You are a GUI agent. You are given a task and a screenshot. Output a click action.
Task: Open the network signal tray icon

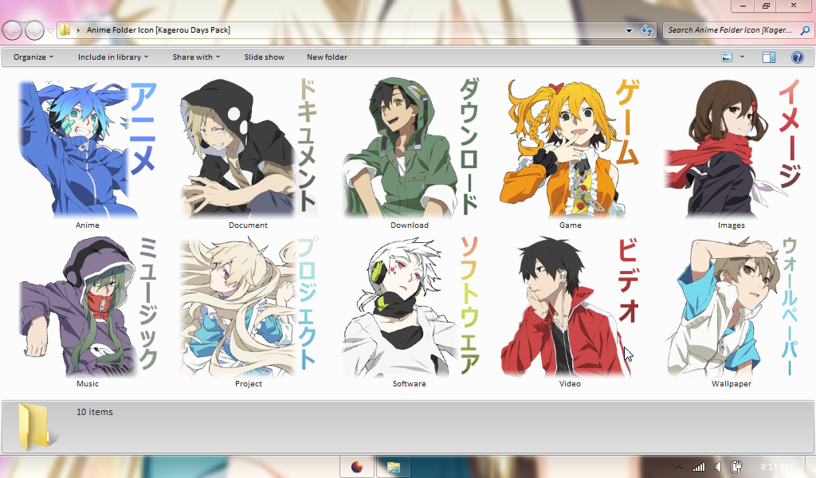pyautogui.click(x=698, y=467)
